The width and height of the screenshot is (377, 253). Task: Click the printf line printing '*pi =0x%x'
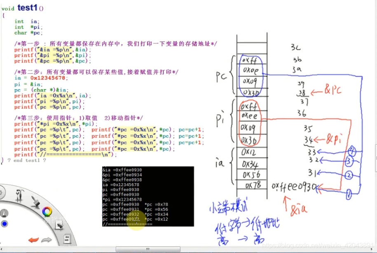56,124
